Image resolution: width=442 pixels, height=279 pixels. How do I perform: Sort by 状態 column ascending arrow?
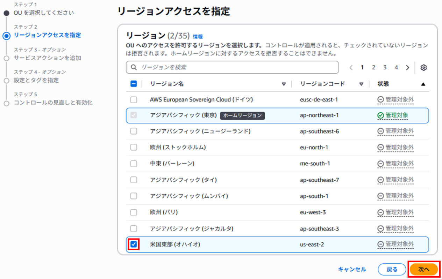[423, 84]
